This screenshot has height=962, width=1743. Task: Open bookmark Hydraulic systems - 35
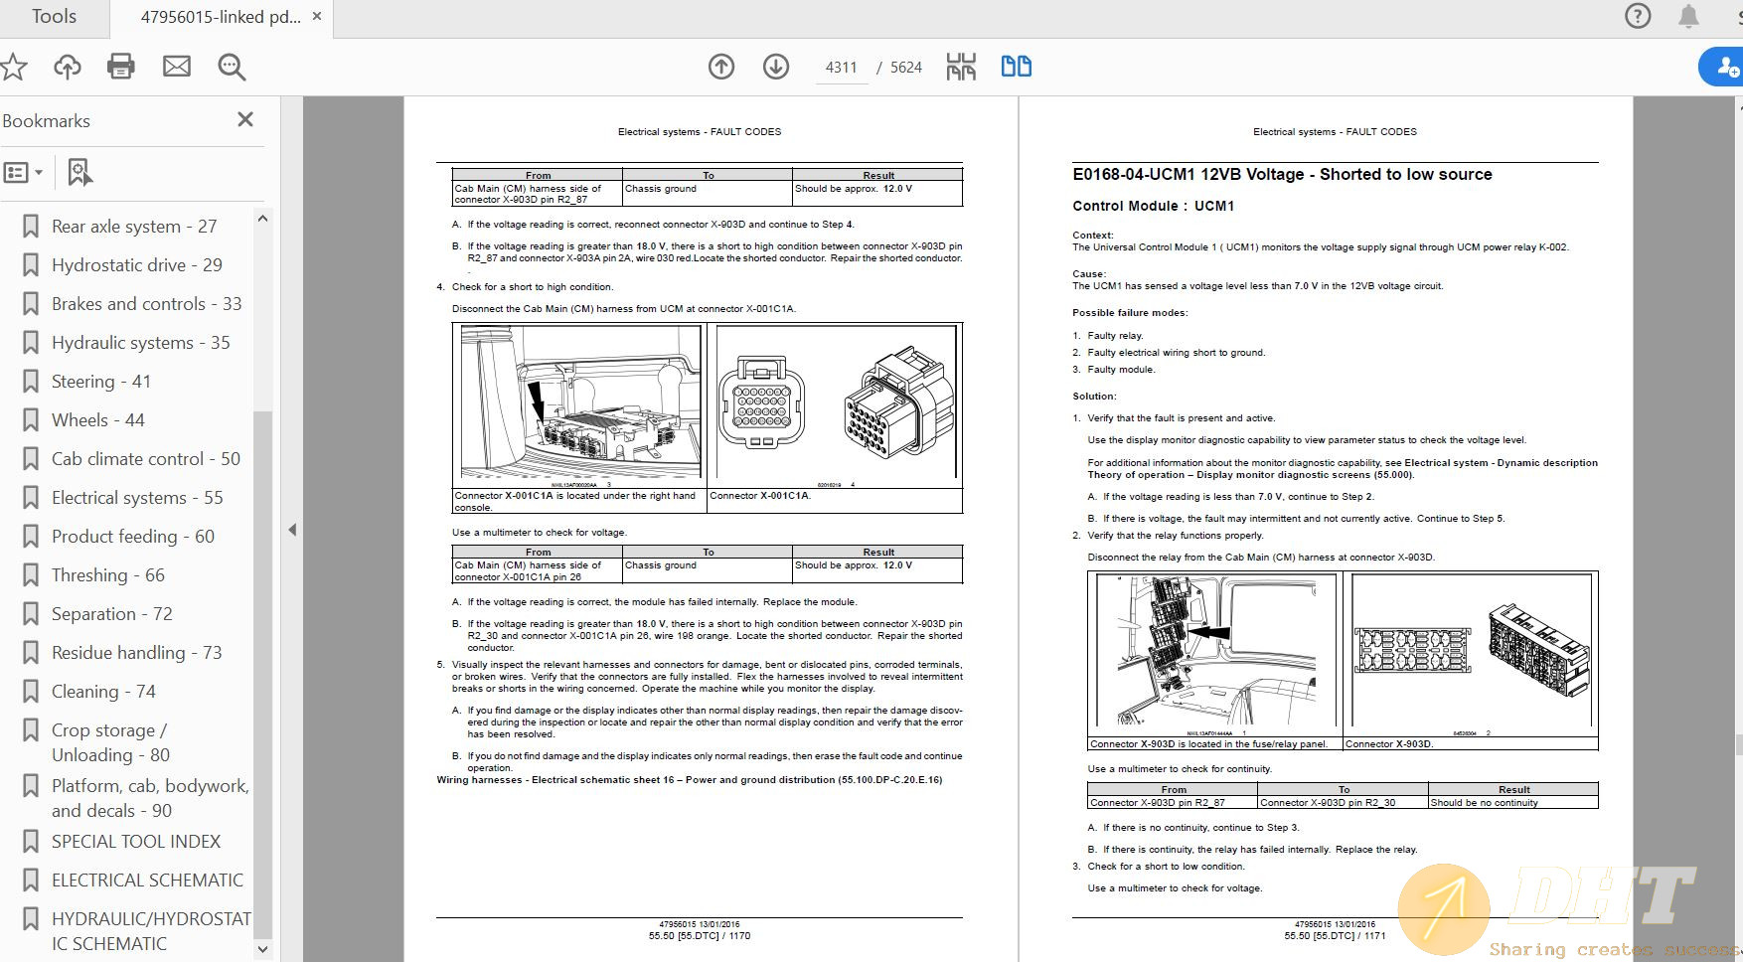point(141,343)
